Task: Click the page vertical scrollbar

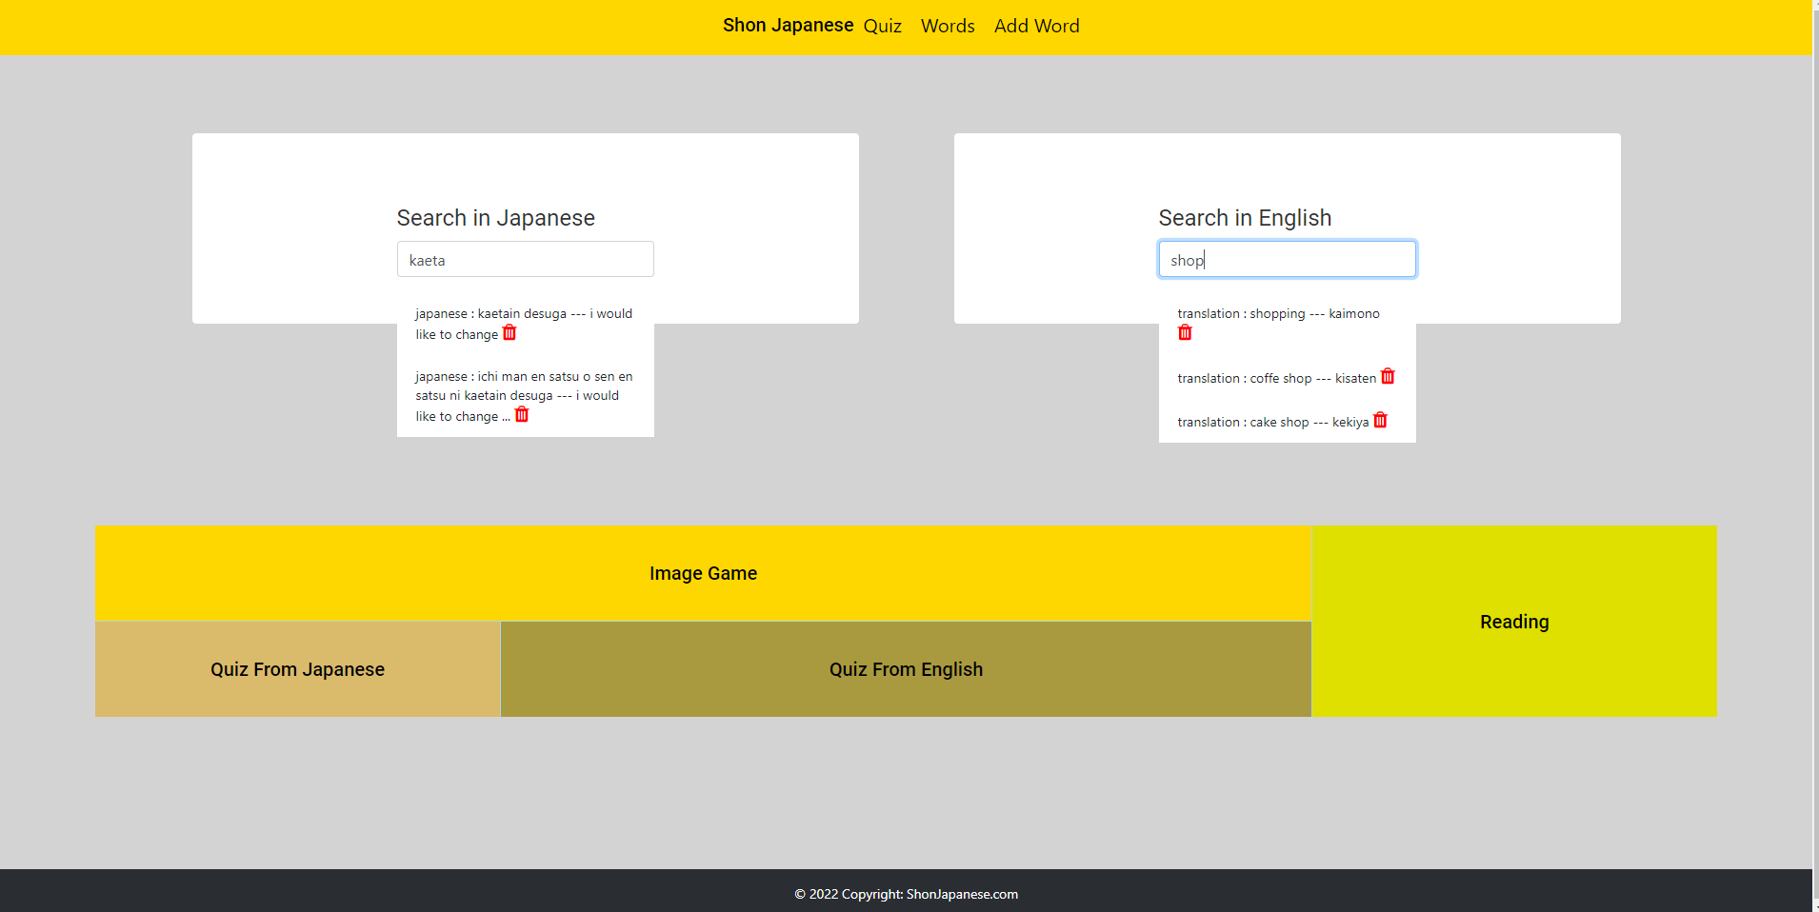Action: tap(1815, 456)
